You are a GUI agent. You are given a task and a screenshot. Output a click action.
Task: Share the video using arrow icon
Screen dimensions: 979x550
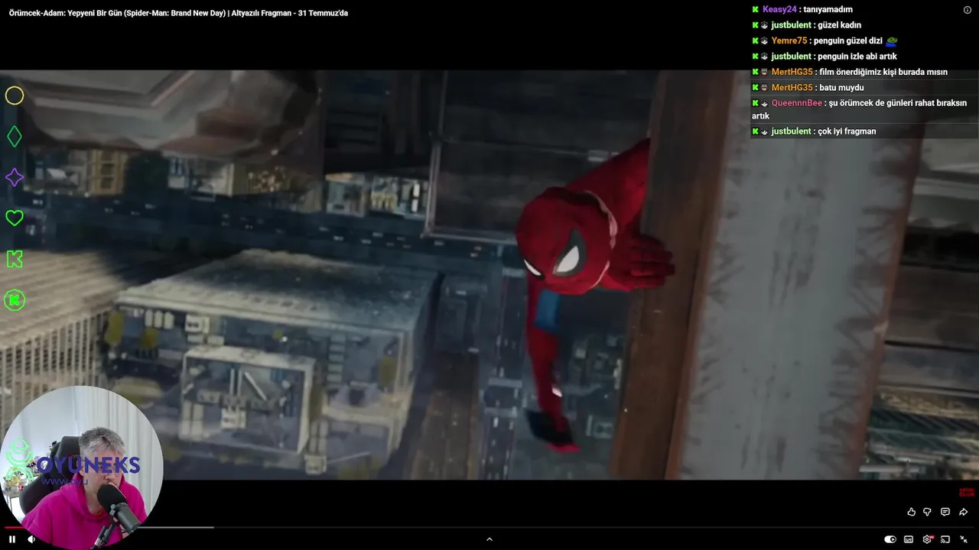[963, 512]
